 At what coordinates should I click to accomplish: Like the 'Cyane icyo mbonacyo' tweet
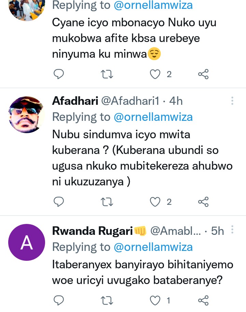pyautogui.click(x=155, y=74)
